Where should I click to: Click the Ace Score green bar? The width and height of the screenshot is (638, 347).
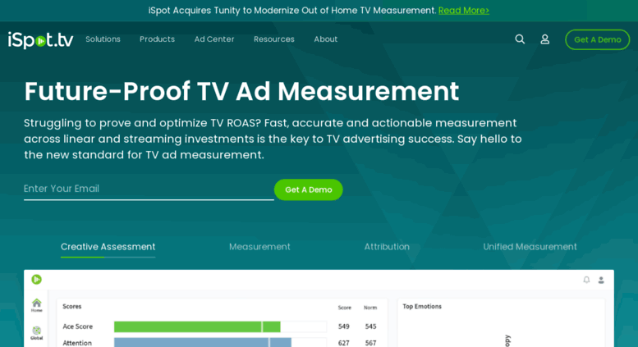197,326
